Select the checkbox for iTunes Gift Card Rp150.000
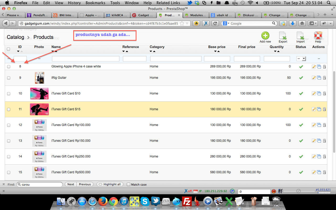This screenshot has width=336, height=210. click(x=9, y=141)
